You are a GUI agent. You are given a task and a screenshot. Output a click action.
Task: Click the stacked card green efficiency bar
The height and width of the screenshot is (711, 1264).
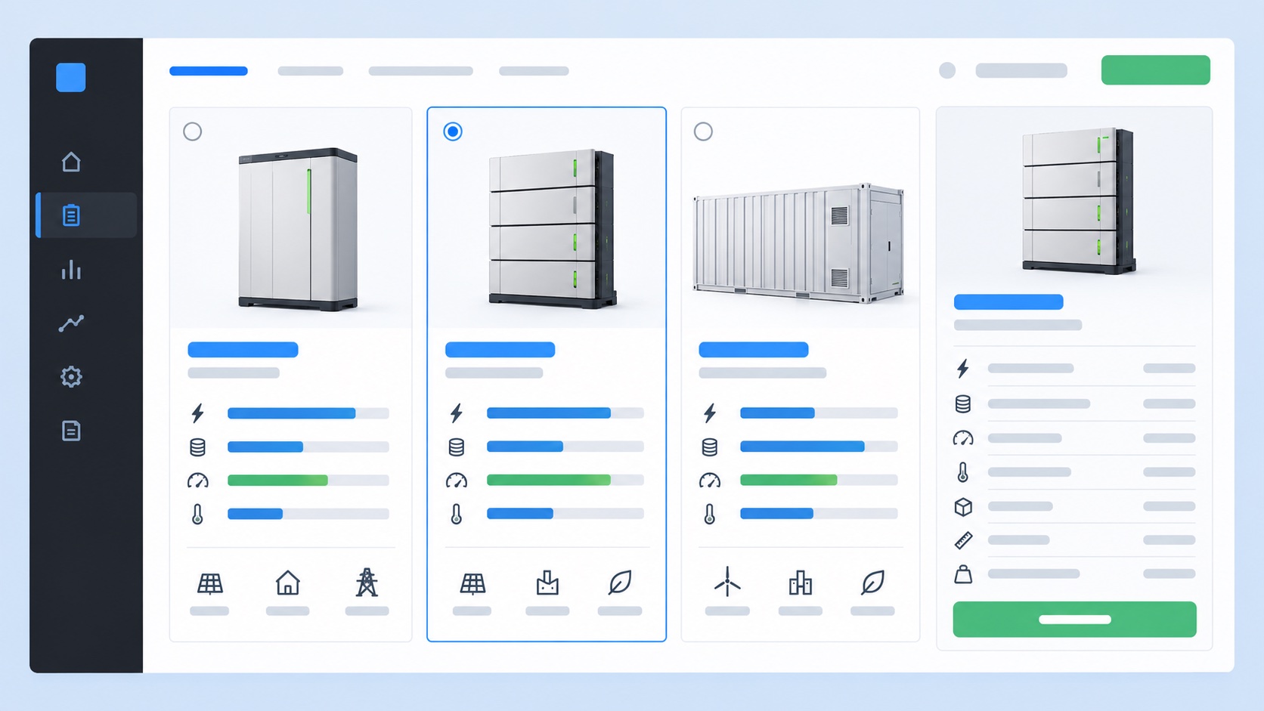(x=565, y=480)
